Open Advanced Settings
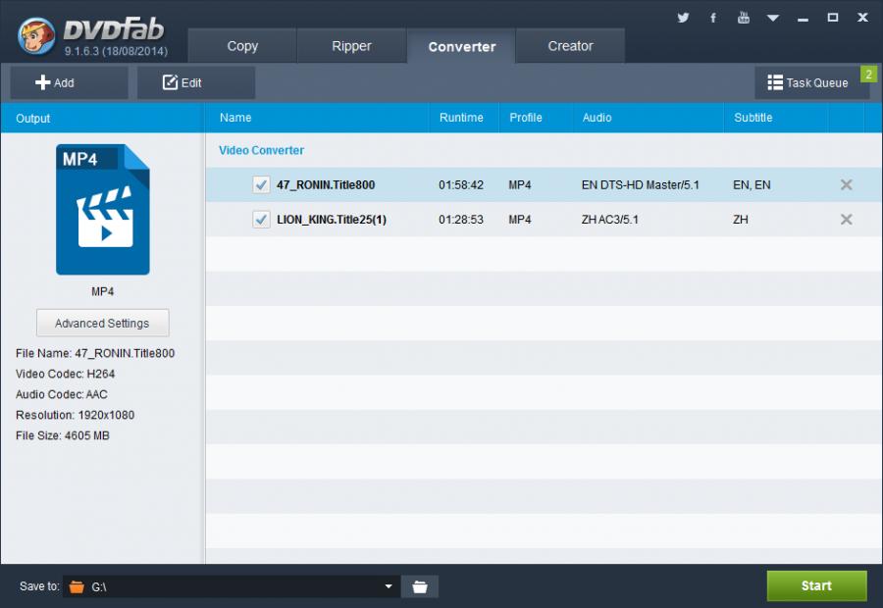 point(102,324)
